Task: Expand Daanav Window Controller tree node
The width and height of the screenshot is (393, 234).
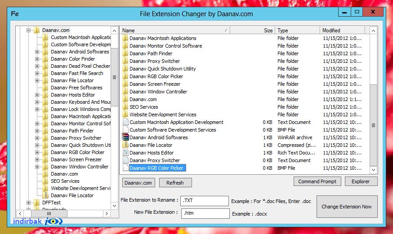Action: 37,167
